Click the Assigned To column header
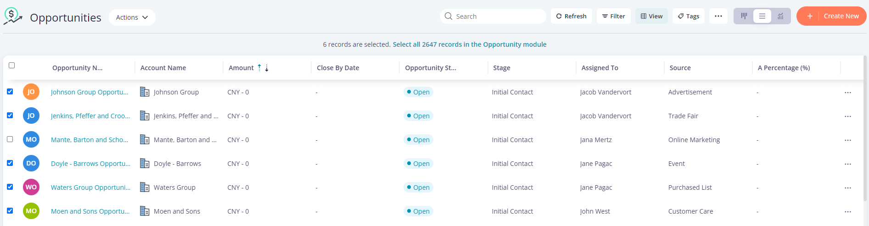 [600, 68]
